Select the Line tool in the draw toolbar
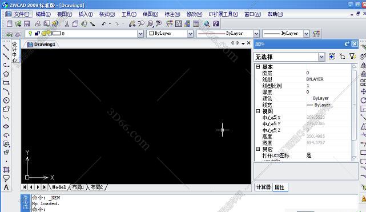This screenshot has height=212, width=366. pos(6,48)
